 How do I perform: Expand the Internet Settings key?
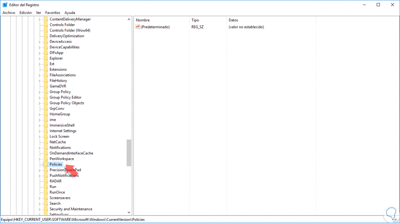tap(39, 131)
